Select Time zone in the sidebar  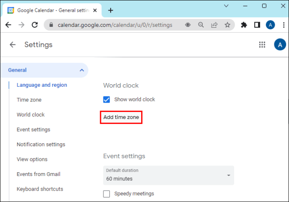(29, 100)
